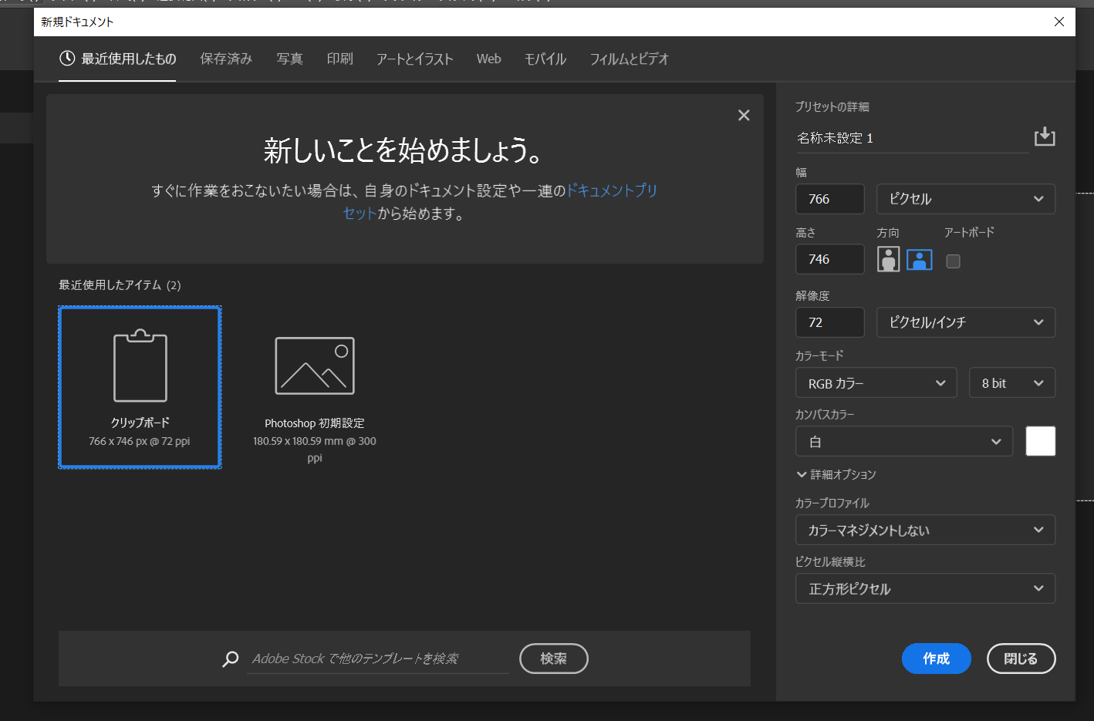Click the clock icon on 最近使用したもの tab
Image resolution: width=1094 pixels, height=721 pixels.
[68, 59]
